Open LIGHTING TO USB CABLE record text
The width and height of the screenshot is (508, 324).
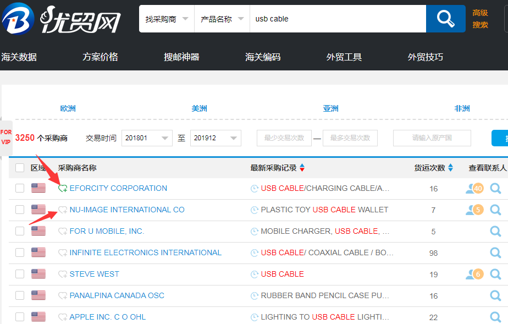325,317
